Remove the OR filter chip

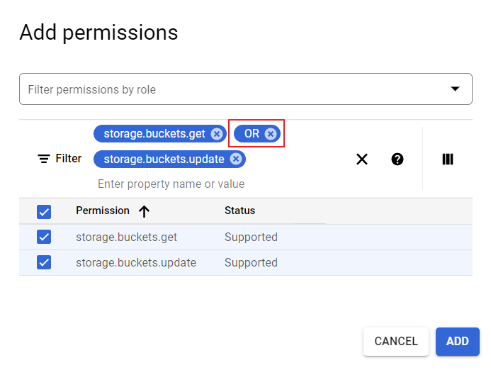[270, 134]
